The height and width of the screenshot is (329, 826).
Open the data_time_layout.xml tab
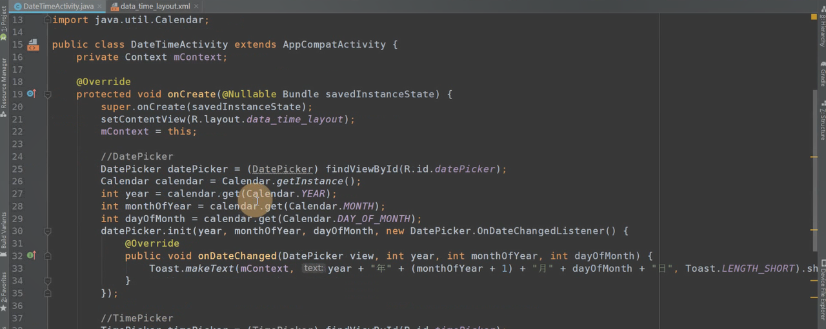[154, 6]
